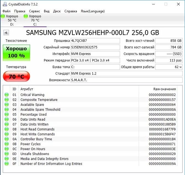Click the power-on count value 113 раз
Viewport: 185px width, 175px height.
tap(169, 60)
